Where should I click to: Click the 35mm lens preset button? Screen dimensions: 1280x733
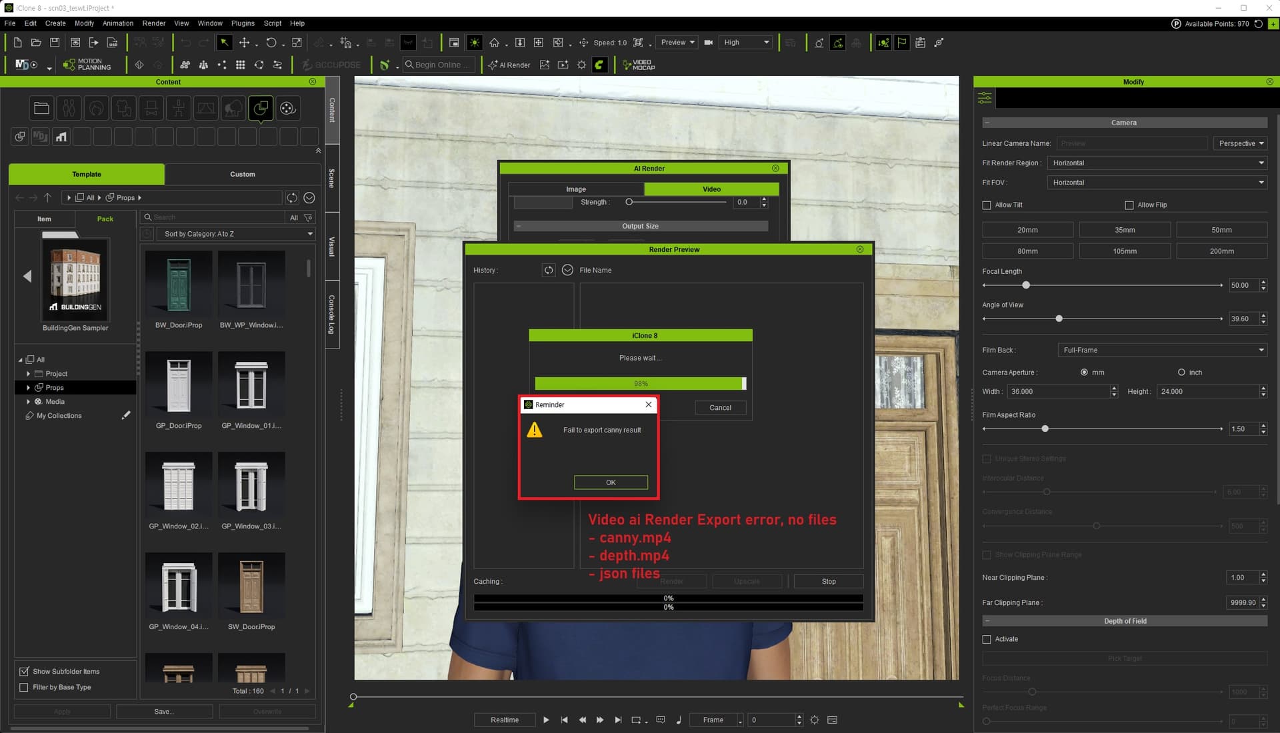click(1125, 230)
